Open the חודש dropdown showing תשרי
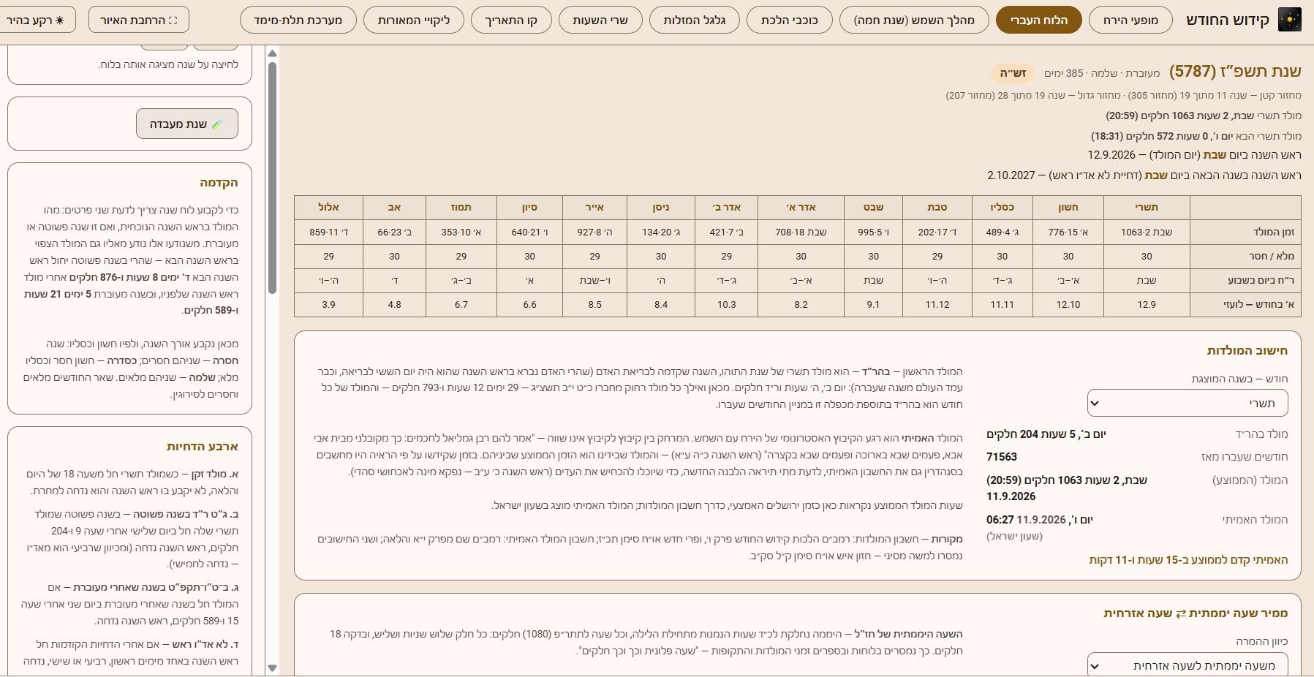 pyautogui.click(x=1187, y=403)
